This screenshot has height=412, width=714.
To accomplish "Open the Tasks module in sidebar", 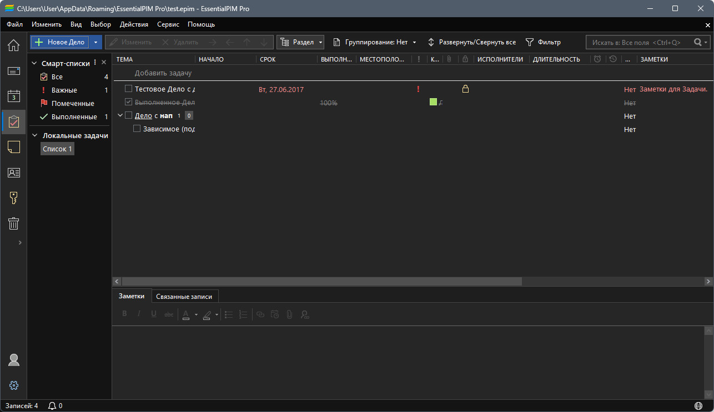I will [13, 121].
